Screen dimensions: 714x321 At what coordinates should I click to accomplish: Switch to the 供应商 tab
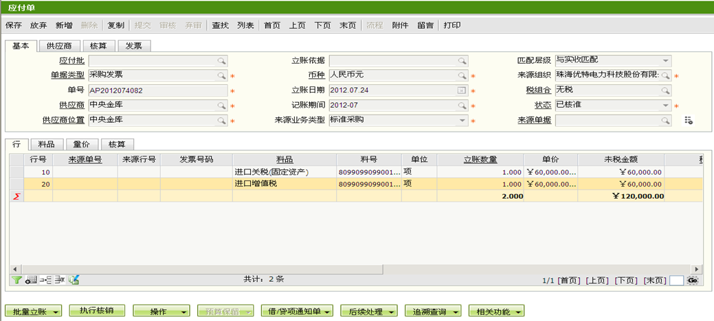point(59,46)
